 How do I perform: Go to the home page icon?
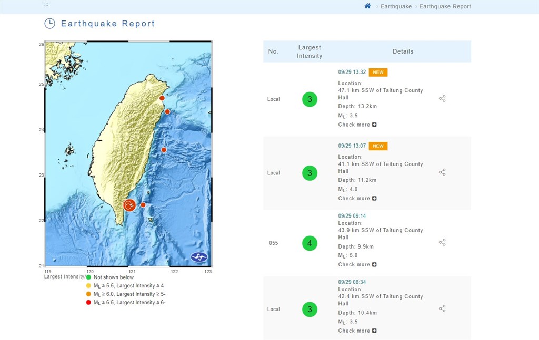click(x=367, y=6)
